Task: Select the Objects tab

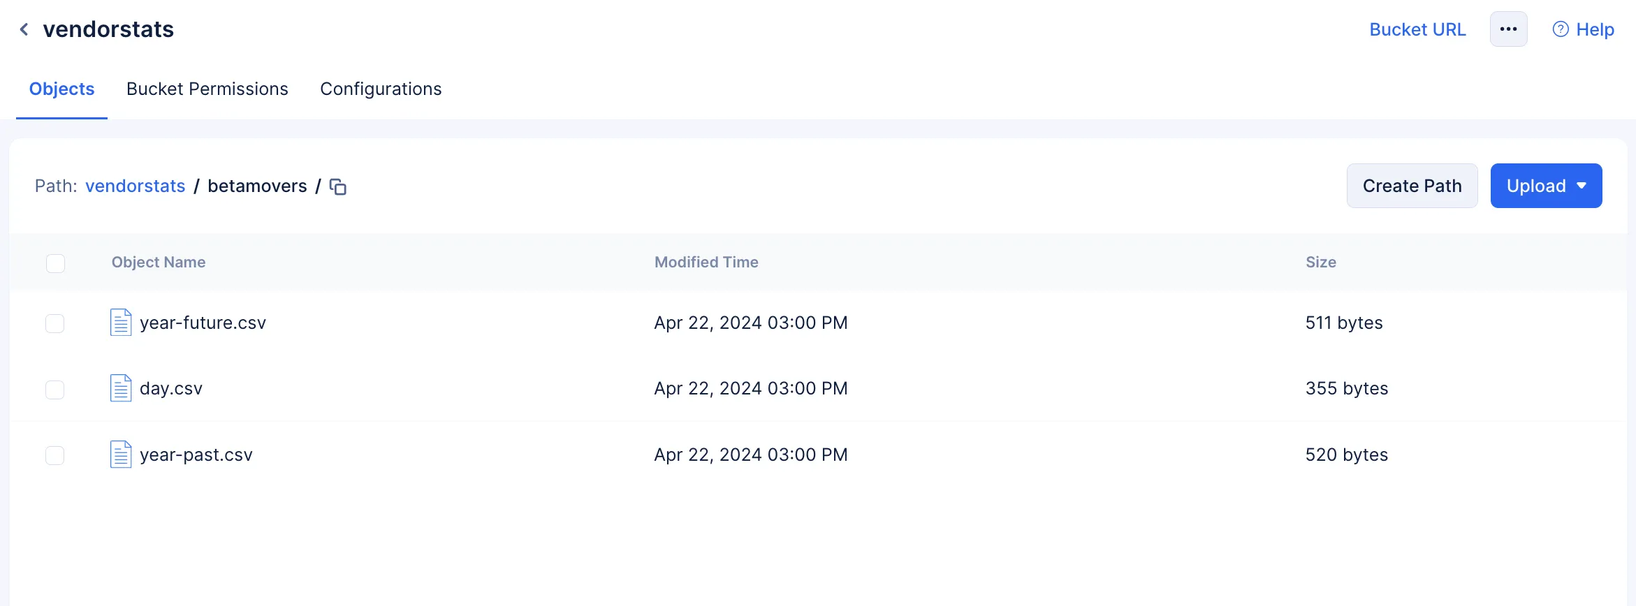Action: click(61, 89)
